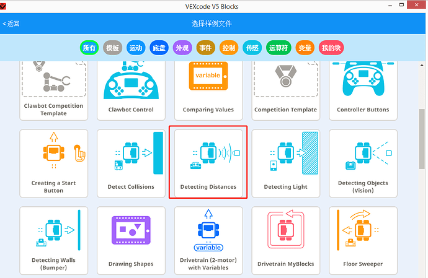Open Clawbot Control controller icon
This screenshot has width=428, height=278.
point(131,80)
